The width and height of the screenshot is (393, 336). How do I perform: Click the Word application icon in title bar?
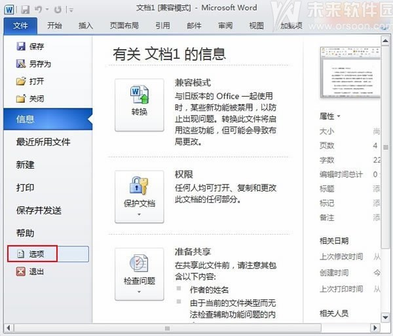point(9,10)
